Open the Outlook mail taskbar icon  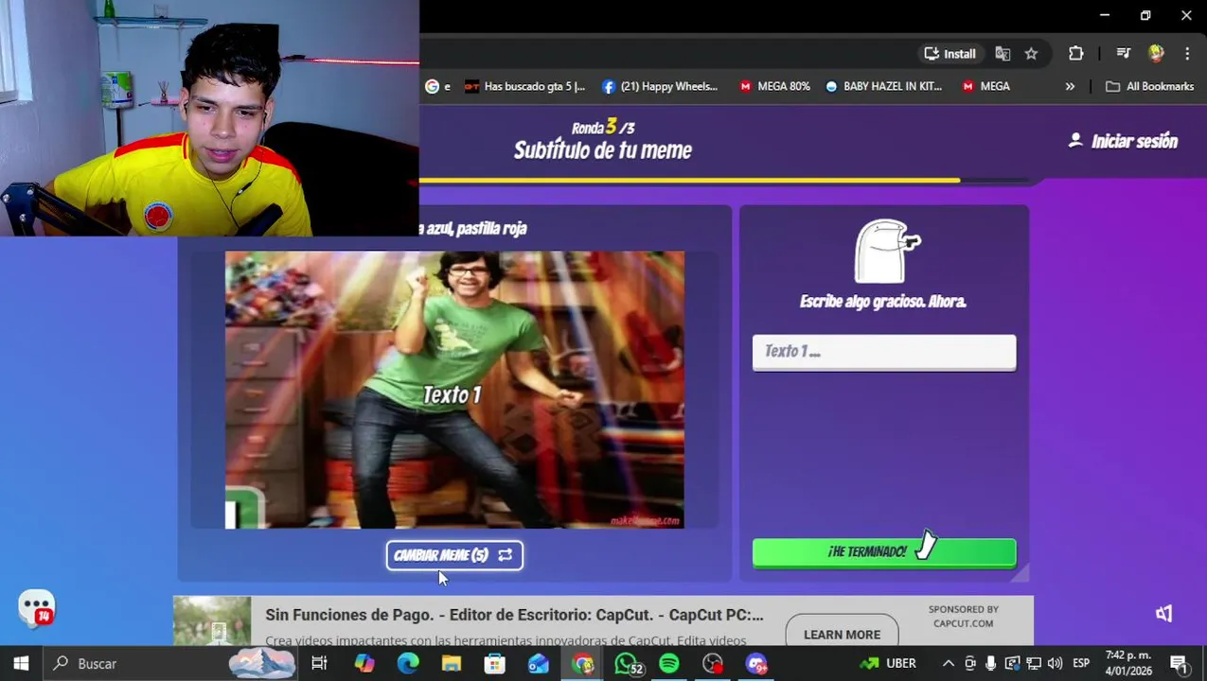click(539, 664)
